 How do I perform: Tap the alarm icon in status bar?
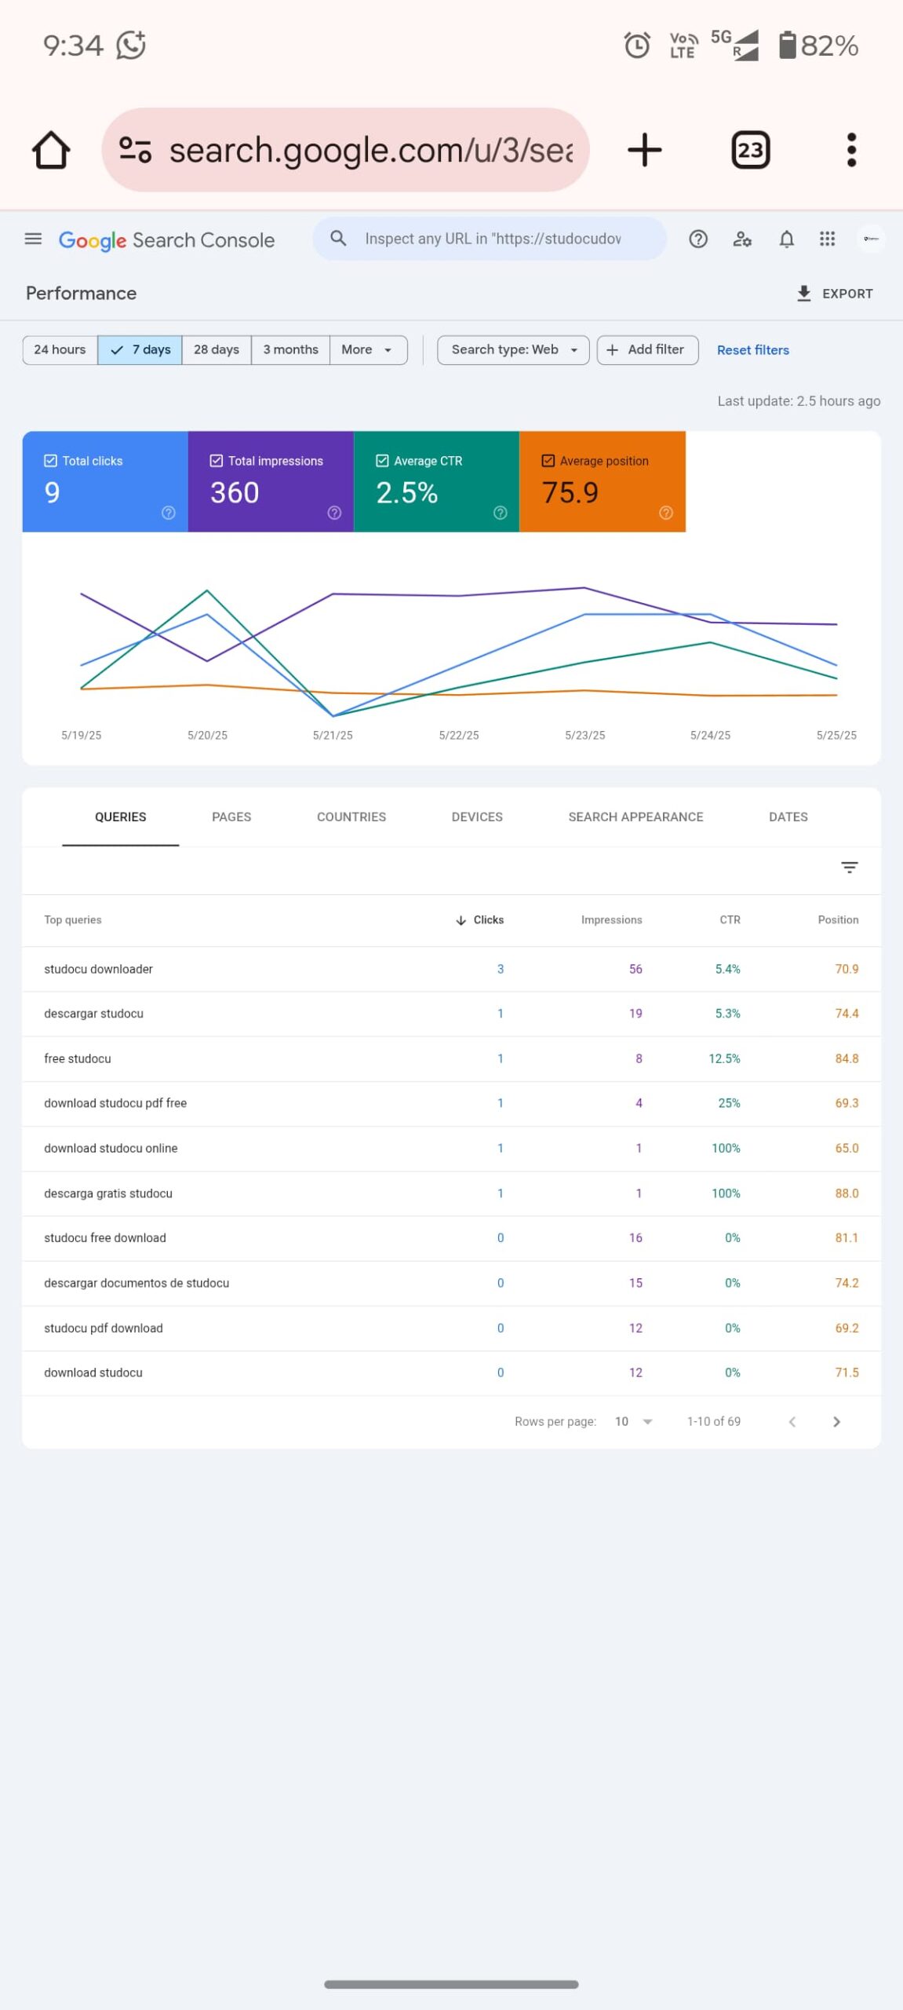(637, 46)
